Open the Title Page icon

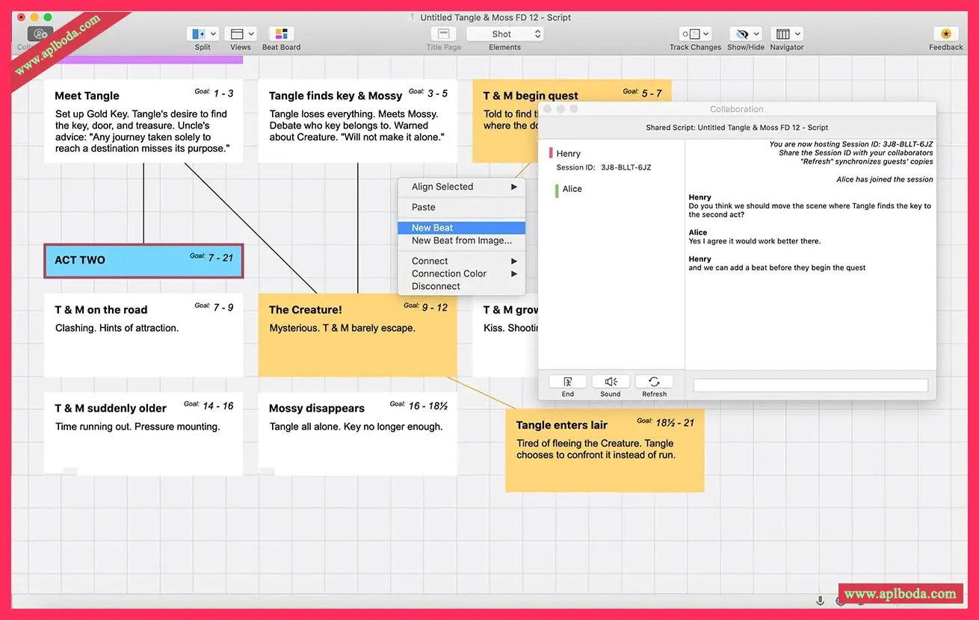(443, 34)
